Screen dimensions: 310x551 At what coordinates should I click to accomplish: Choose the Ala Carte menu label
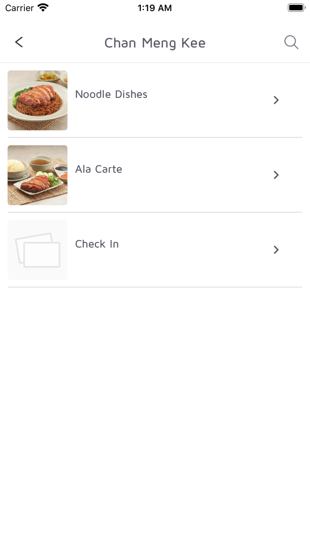(98, 169)
